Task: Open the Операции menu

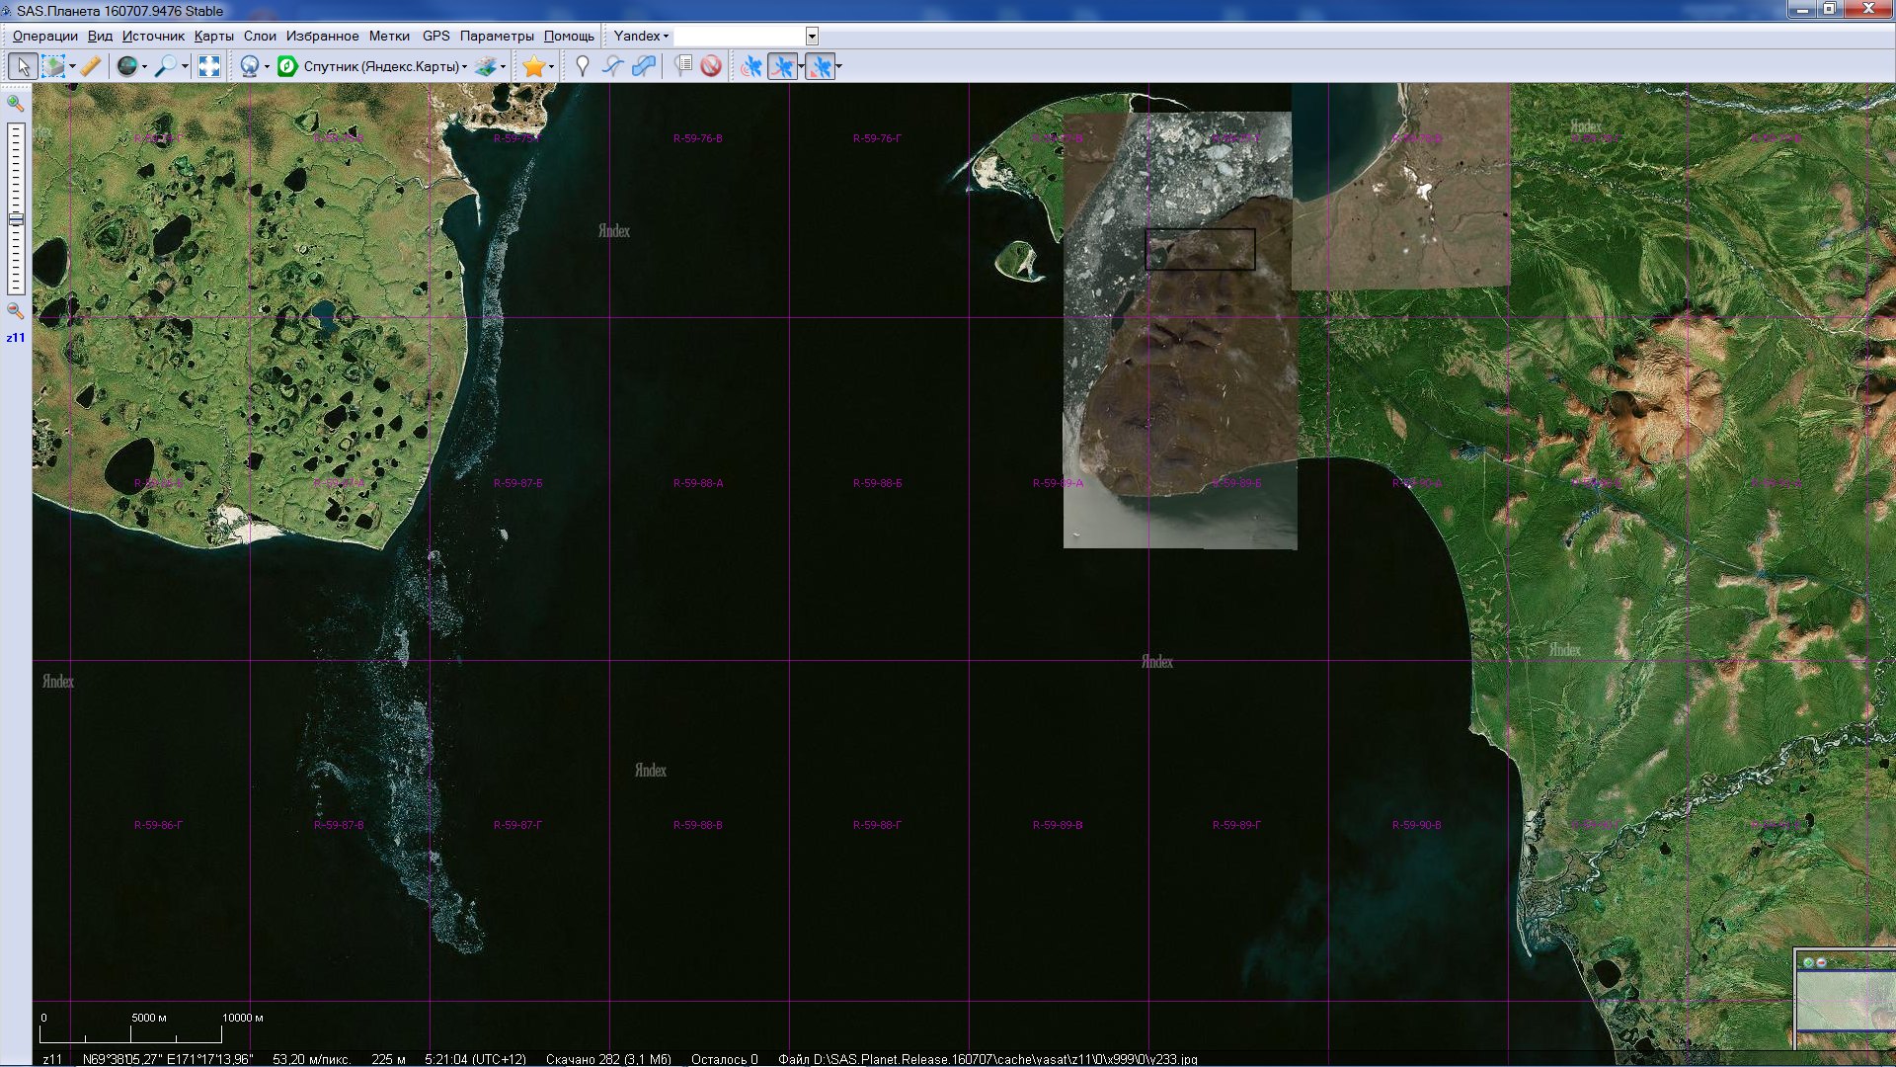Action: [x=44, y=36]
